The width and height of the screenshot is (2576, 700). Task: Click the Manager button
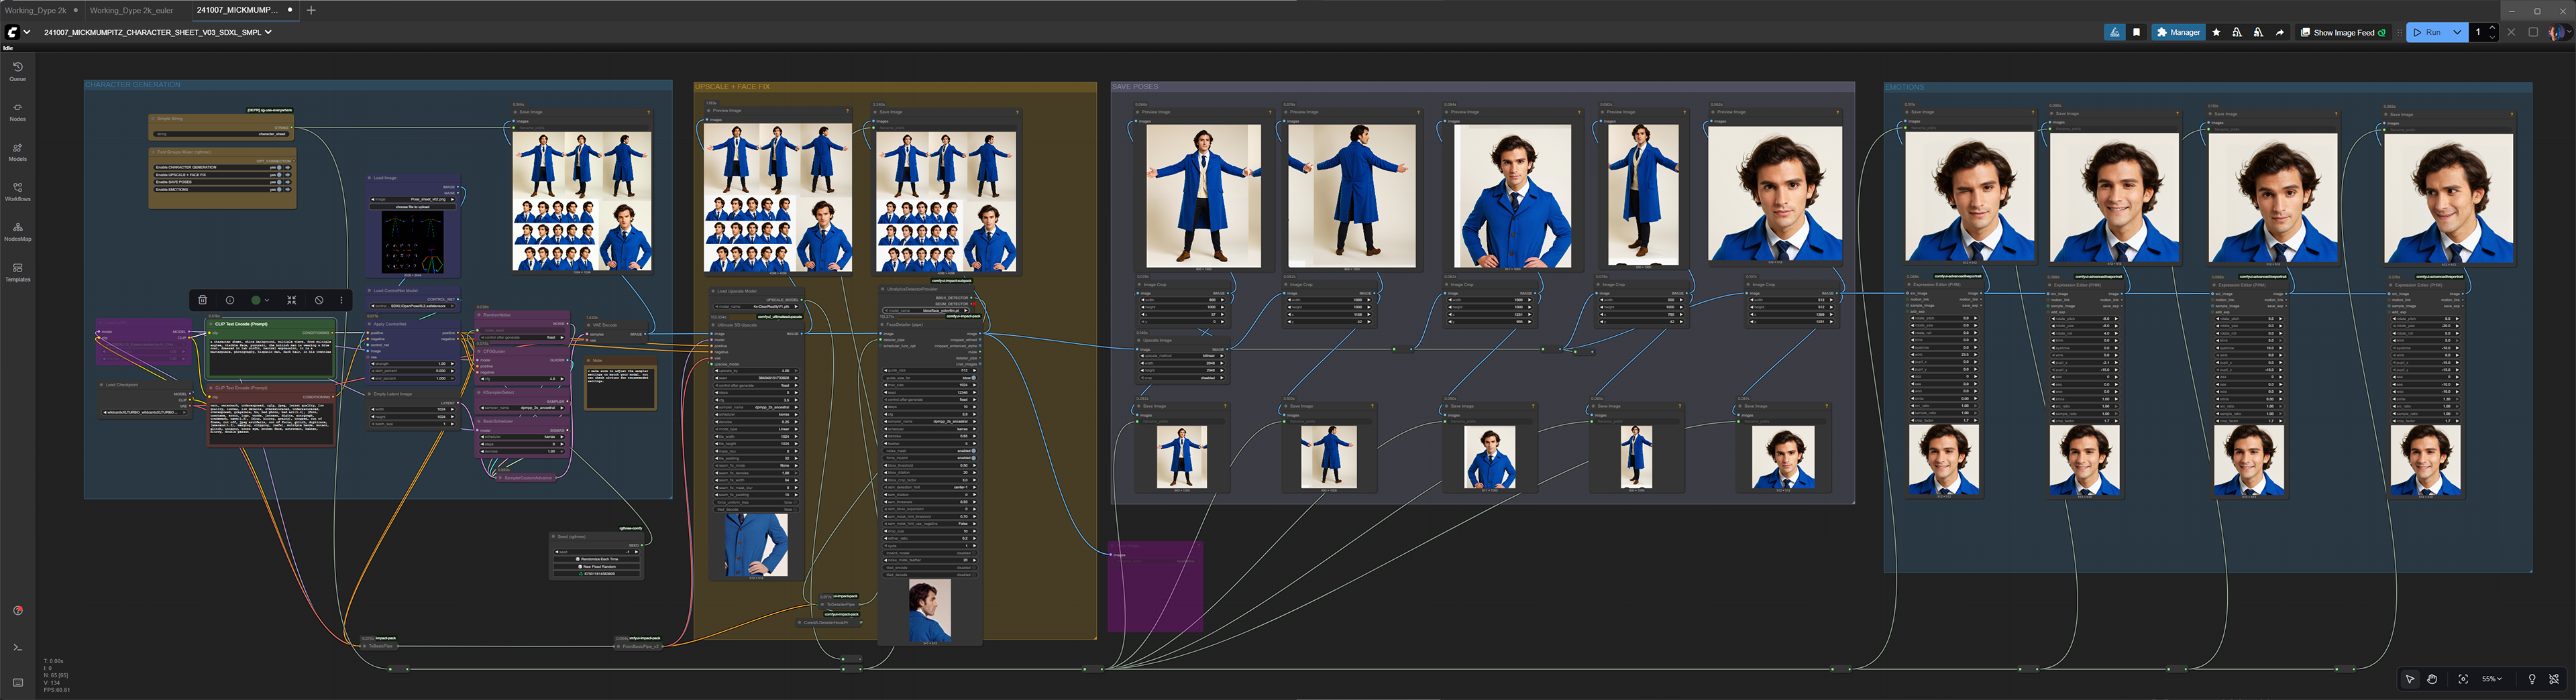point(2179,32)
